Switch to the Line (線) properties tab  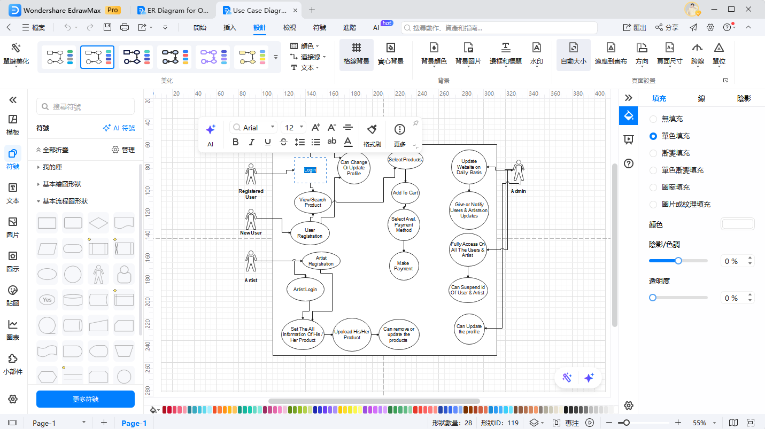pyautogui.click(x=701, y=99)
